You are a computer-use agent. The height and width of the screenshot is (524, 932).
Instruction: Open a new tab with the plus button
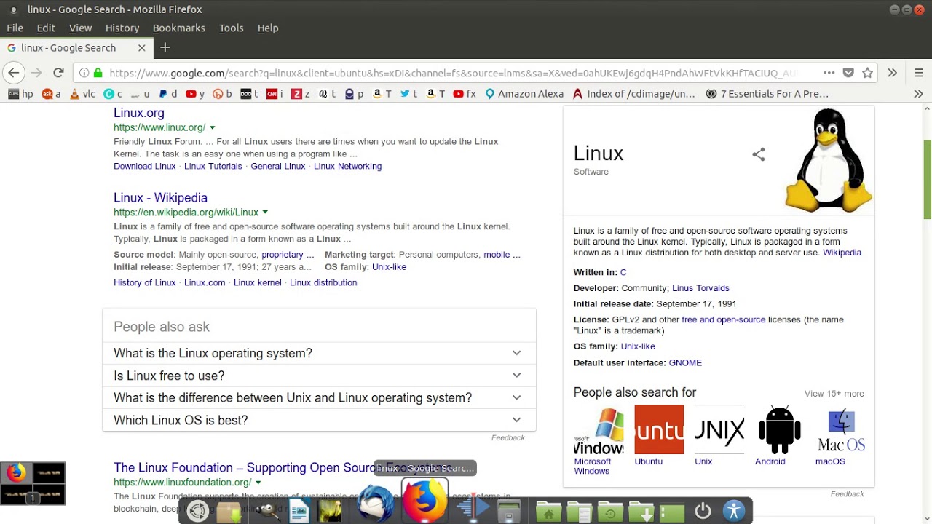tap(165, 47)
